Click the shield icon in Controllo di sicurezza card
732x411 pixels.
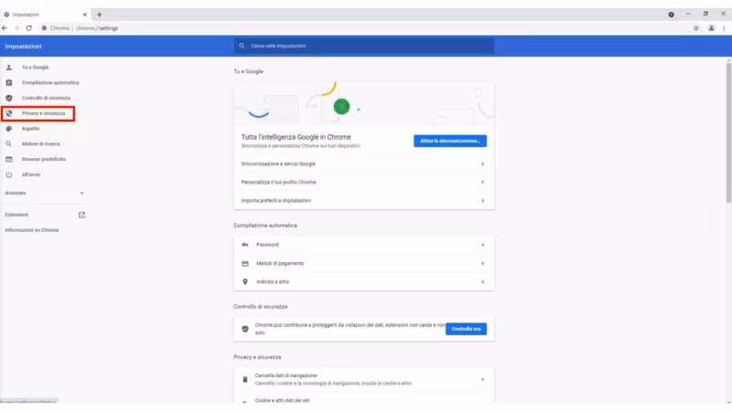[245, 329]
